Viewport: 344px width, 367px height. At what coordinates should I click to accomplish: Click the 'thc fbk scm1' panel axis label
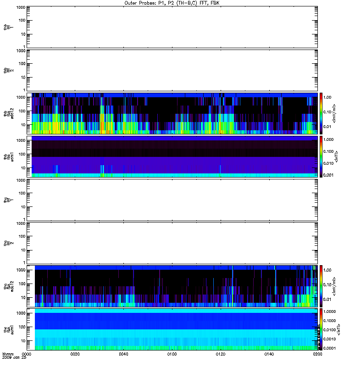(8, 329)
